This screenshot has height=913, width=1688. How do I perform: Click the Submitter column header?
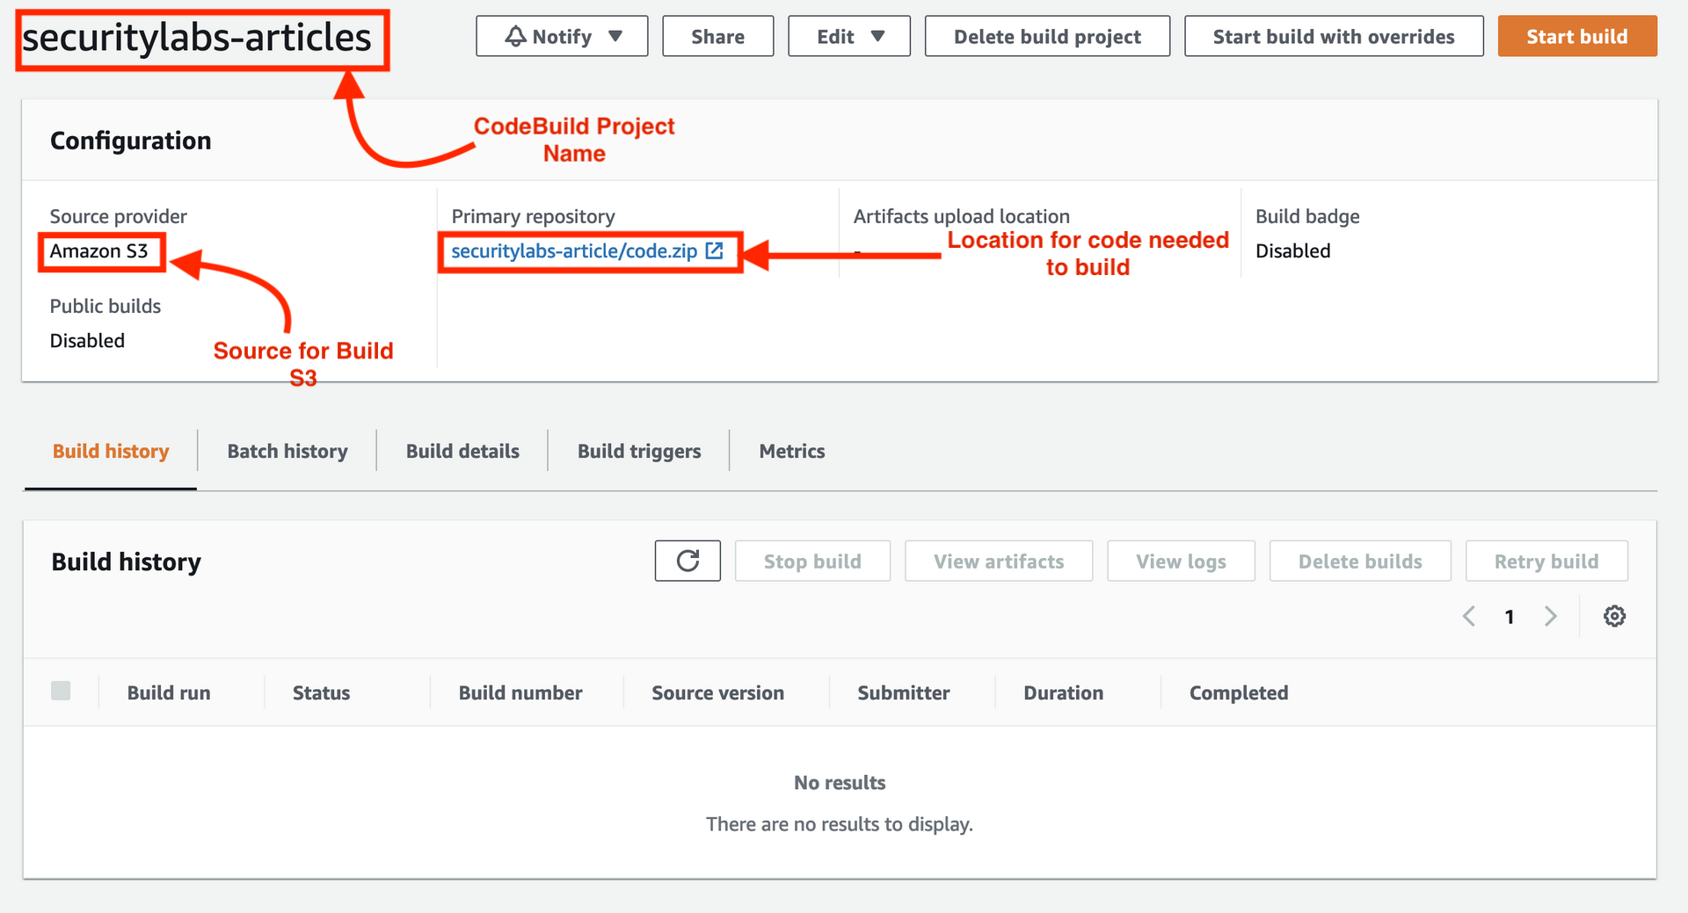(x=903, y=692)
